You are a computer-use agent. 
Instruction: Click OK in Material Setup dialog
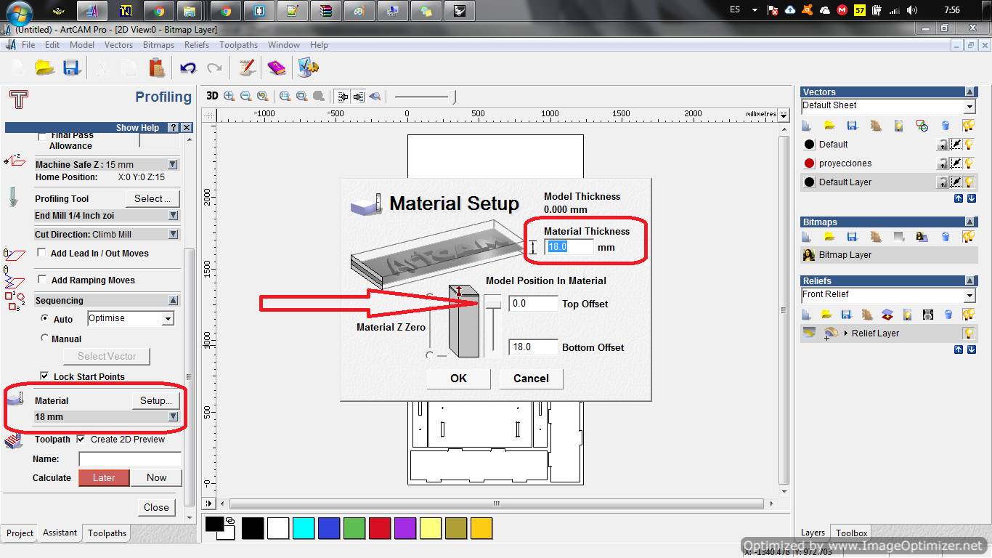pyautogui.click(x=458, y=378)
